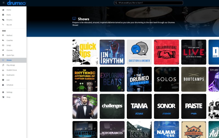Viewport: 219px width, 138px height.
Task: Click the Settings gear icon
Action: tap(3, 92)
